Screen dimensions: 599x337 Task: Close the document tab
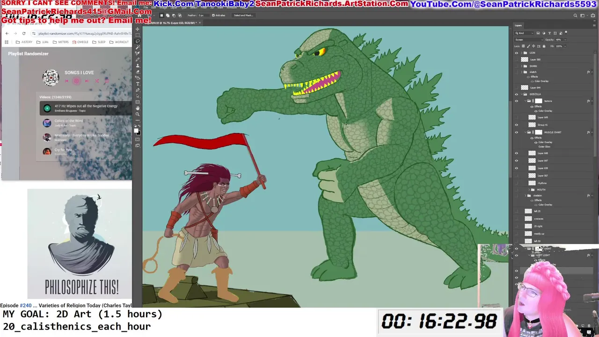click(200, 22)
